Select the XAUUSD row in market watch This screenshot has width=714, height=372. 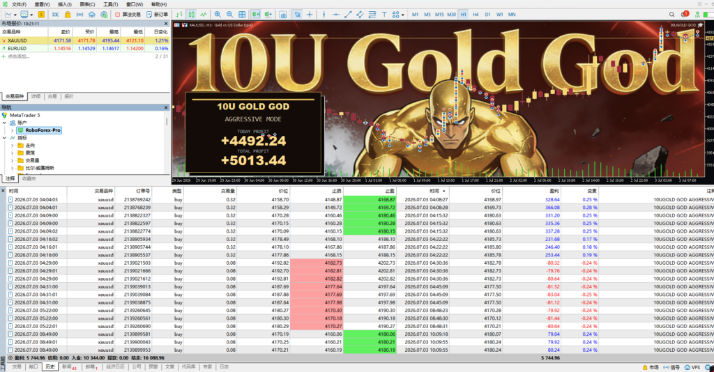tap(85, 40)
